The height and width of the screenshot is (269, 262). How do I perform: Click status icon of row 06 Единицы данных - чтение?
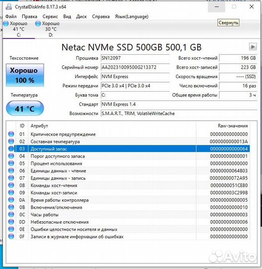click(x=11, y=171)
